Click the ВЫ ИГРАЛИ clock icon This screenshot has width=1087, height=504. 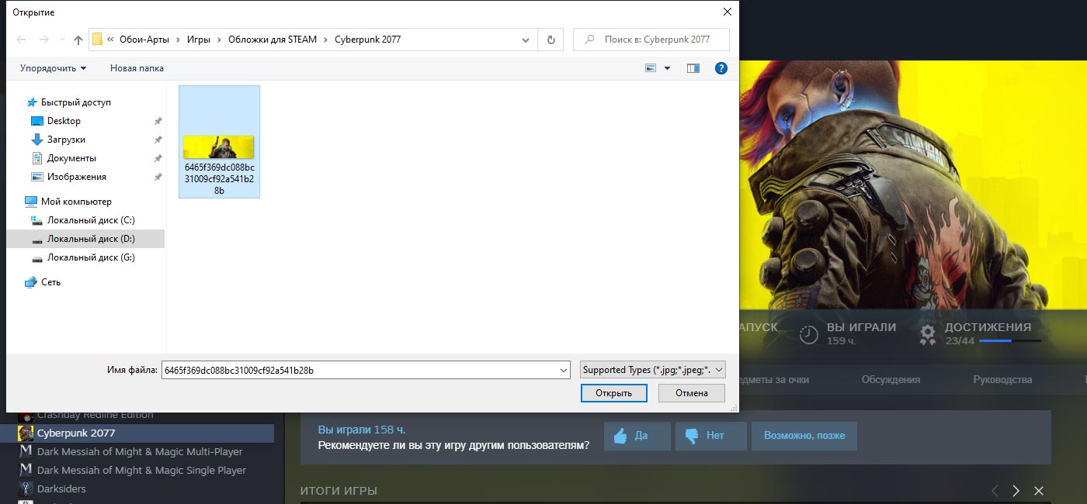809,334
